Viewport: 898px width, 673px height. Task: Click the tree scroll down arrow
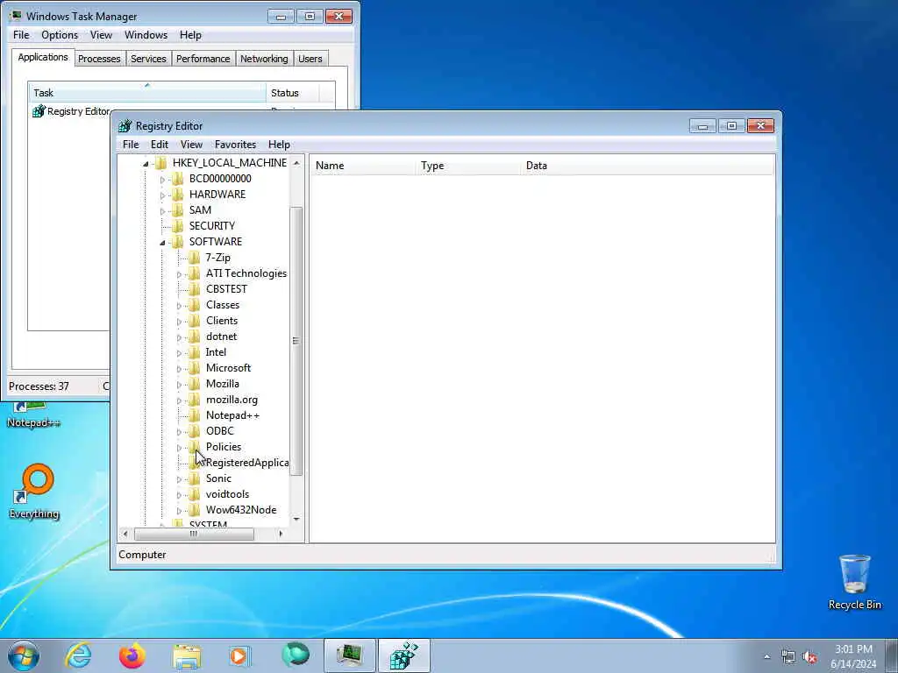tap(296, 519)
